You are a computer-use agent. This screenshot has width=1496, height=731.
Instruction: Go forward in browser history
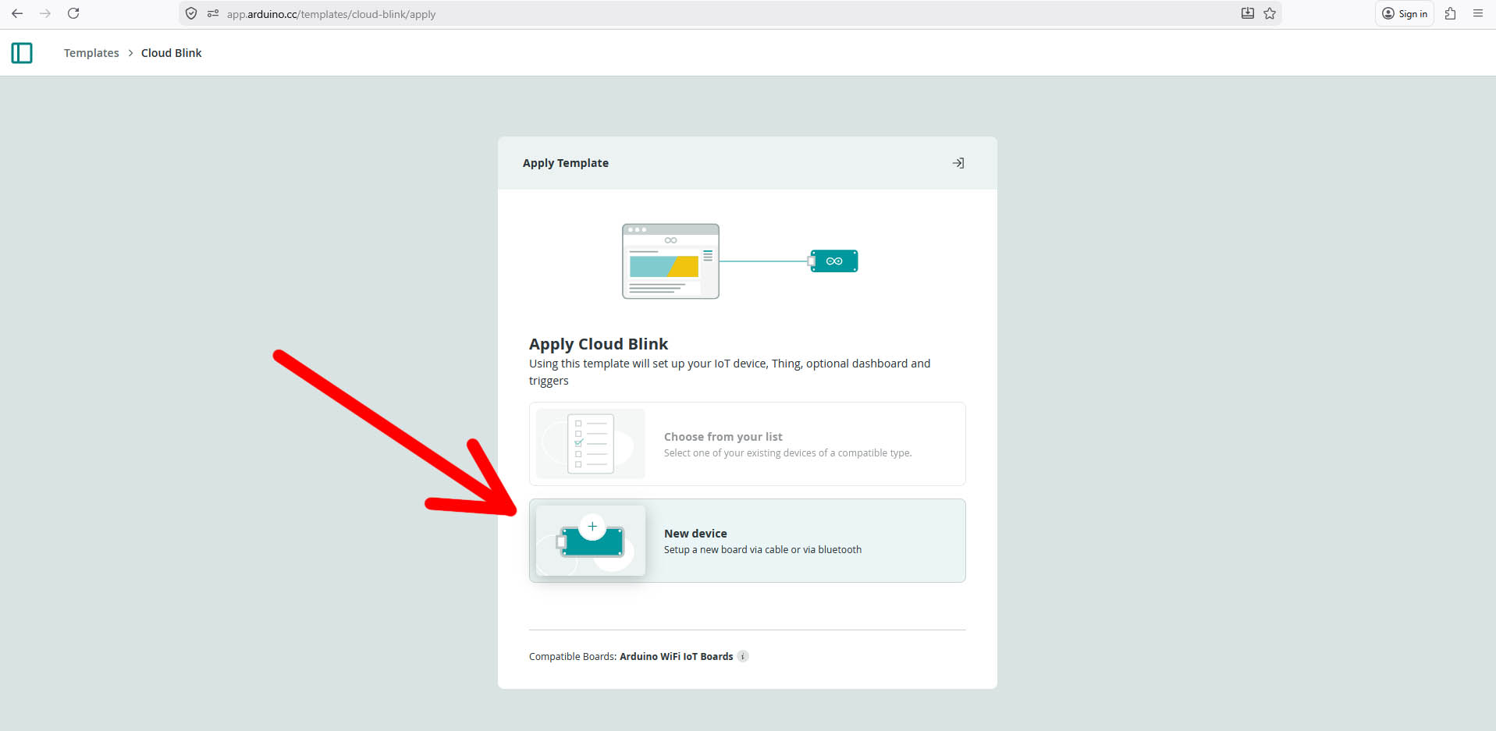(45, 13)
